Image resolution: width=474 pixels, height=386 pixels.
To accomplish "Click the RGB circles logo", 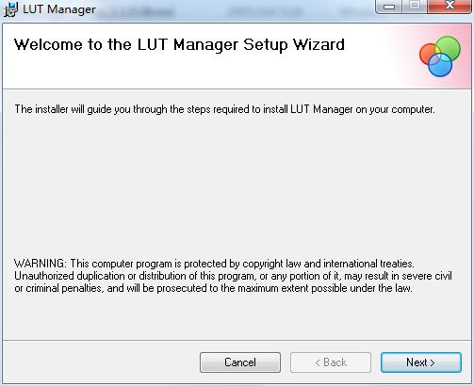I will (x=440, y=56).
